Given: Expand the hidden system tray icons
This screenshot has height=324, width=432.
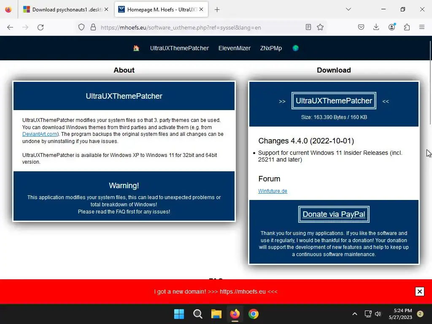Looking at the screenshot, I should coord(355,314).
